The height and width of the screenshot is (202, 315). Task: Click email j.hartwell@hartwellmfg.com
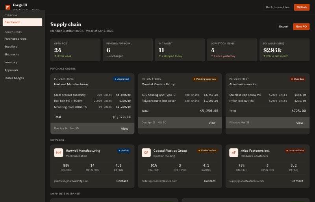tap(71, 181)
